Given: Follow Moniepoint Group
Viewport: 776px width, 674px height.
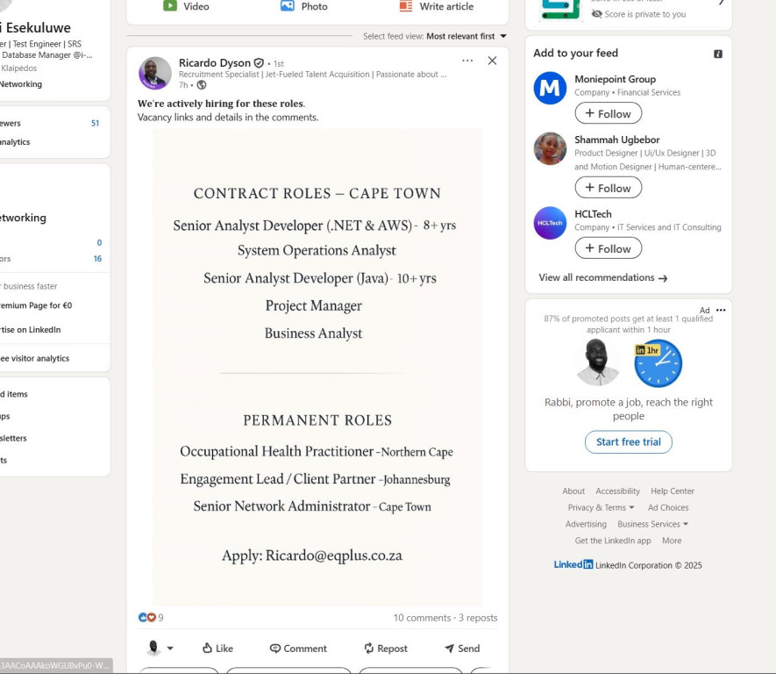Looking at the screenshot, I should click(x=608, y=113).
